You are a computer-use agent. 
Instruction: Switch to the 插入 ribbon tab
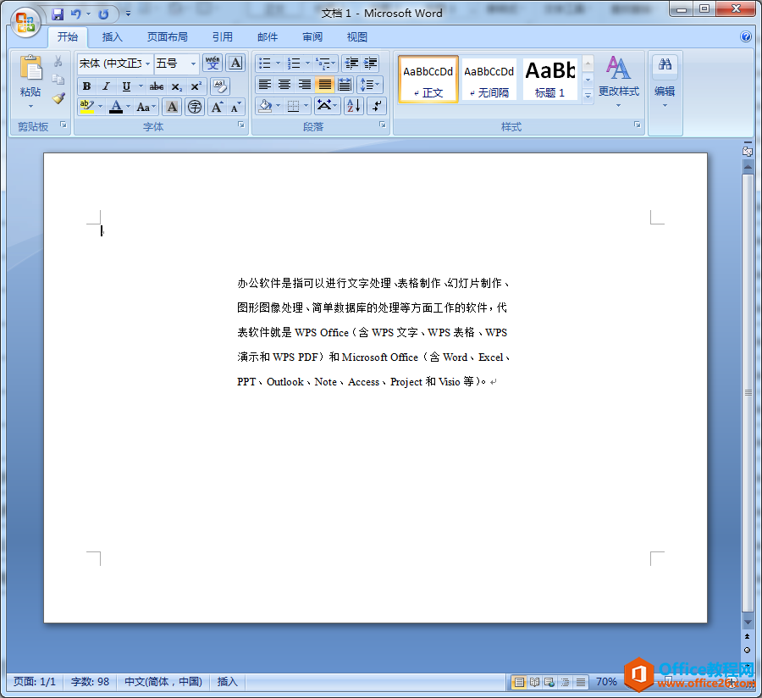113,37
